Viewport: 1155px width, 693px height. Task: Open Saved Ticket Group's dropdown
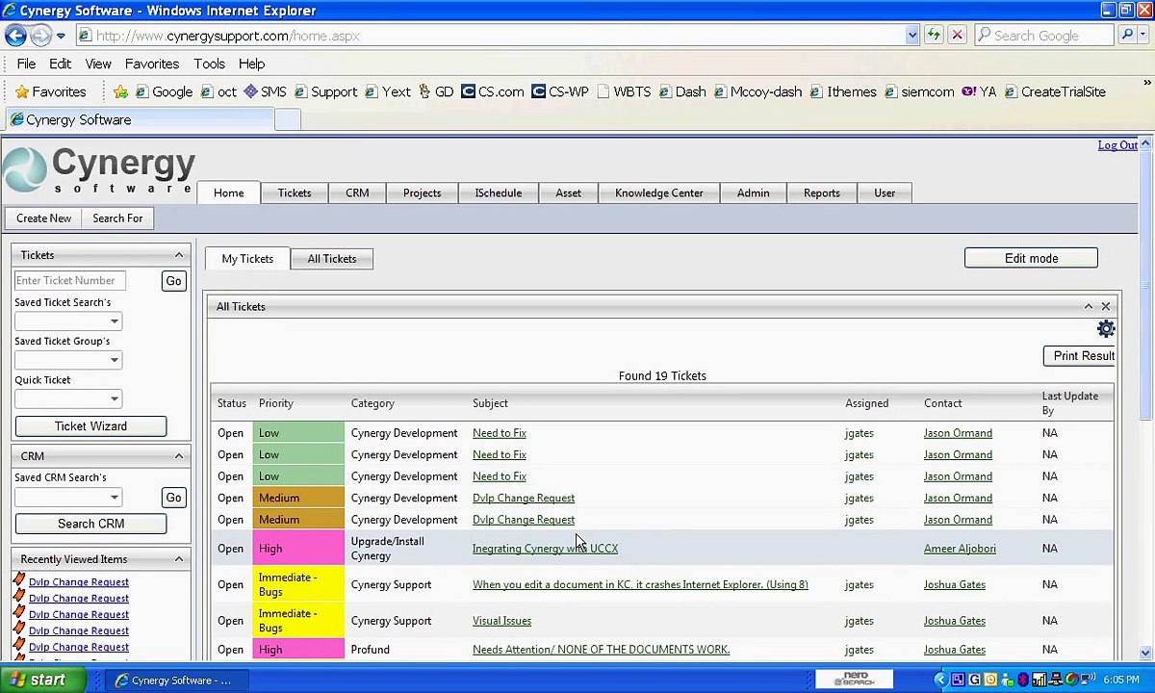tap(67, 359)
